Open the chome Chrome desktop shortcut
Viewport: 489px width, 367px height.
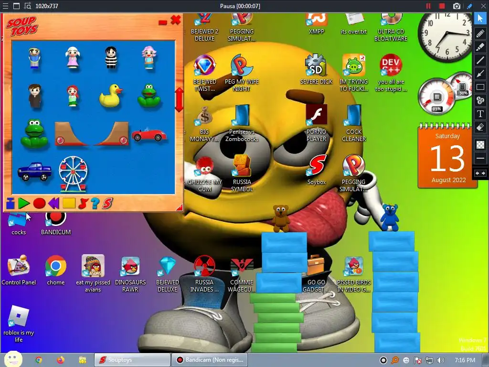[56, 270]
